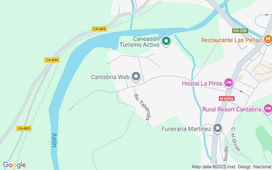Open the Hostal La Pinta bed icon
The width and height of the screenshot is (272, 170).
click(x=229, y=83)
